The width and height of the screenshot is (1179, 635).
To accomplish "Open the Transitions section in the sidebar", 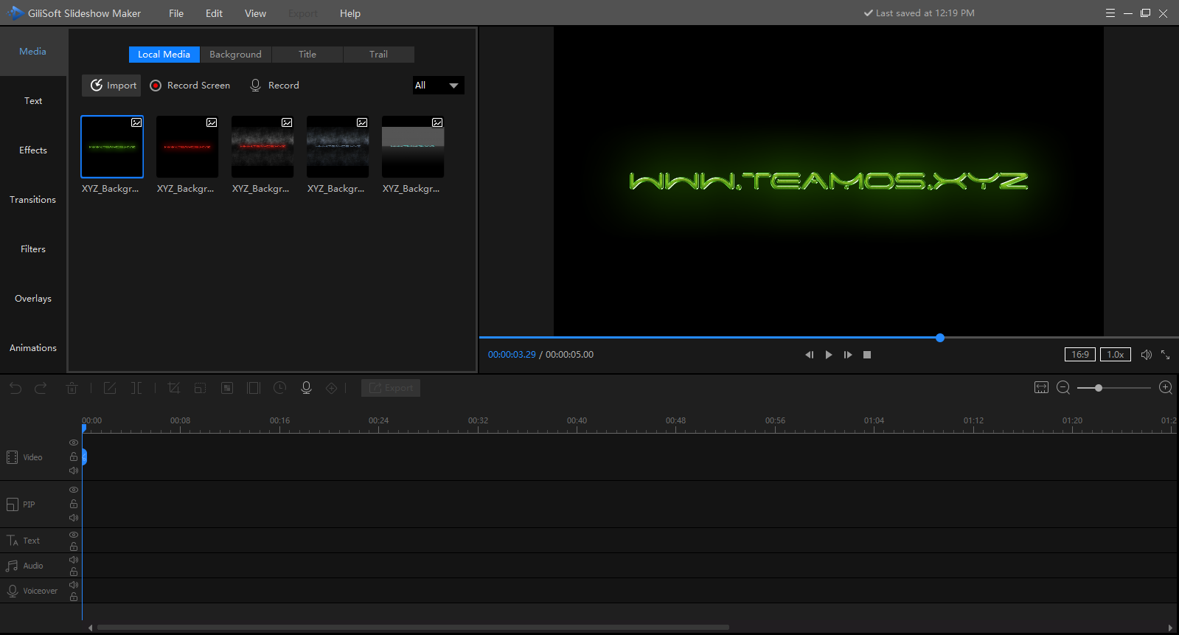I will coord(33,200).
